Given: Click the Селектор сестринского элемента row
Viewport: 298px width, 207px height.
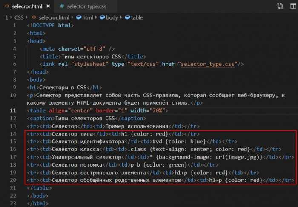Looking at the screenshot, I should (143, 173).
